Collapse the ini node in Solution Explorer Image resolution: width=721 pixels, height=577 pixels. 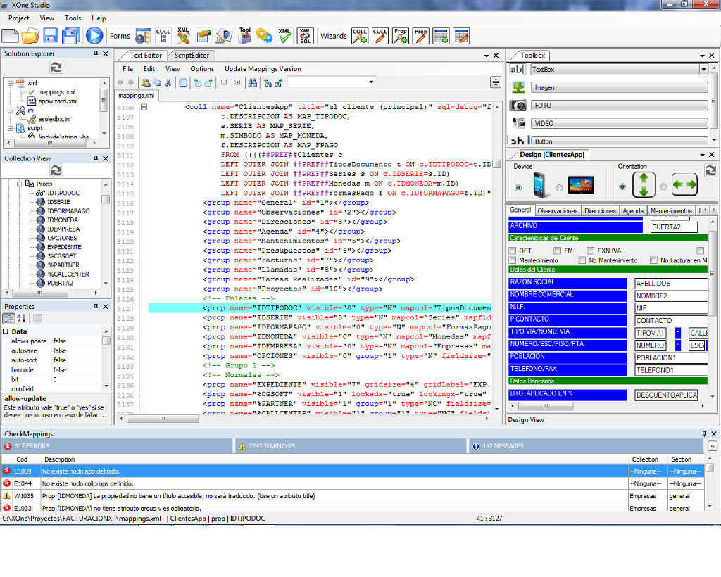coord(10,110)
